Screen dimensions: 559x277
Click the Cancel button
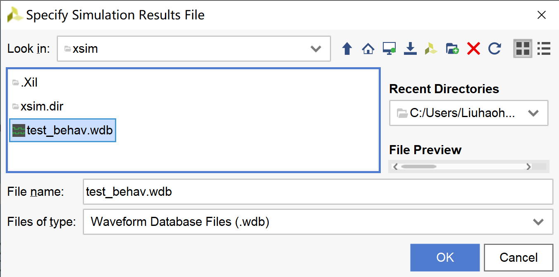point(518,258)
